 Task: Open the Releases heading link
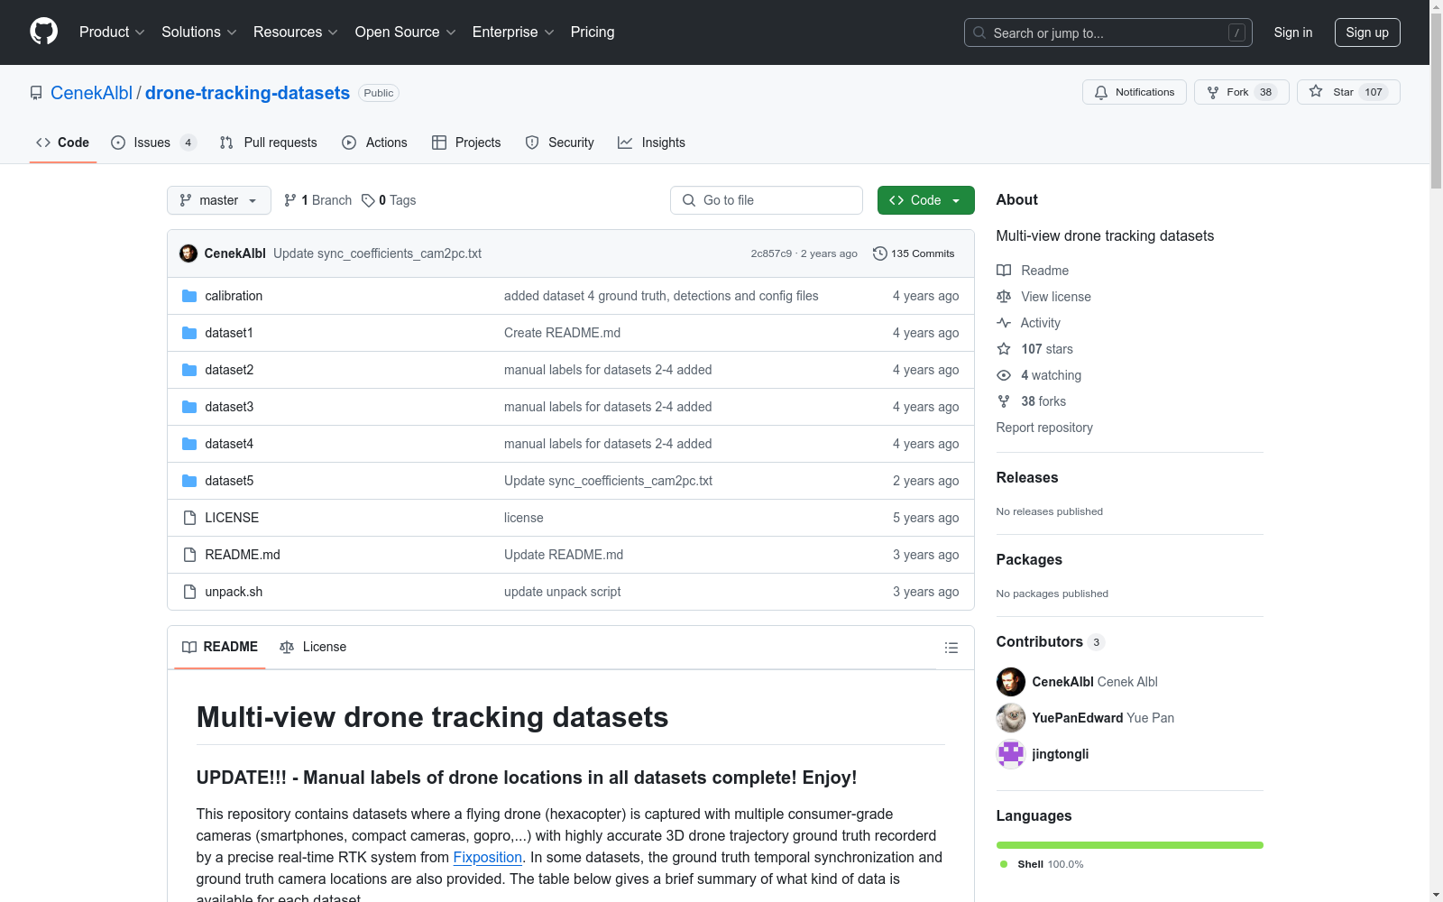[1027, 478]
